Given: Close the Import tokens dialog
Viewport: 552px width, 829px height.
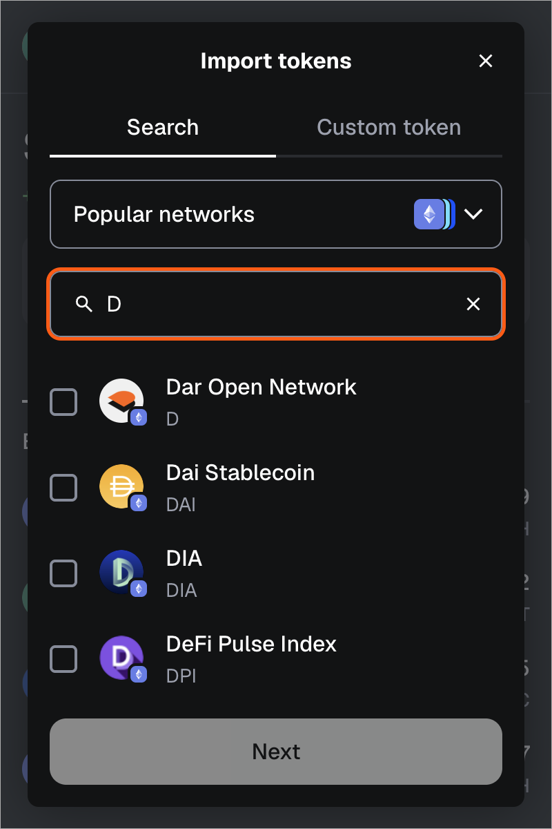Looking at the screenshot, I should point(486,61).
